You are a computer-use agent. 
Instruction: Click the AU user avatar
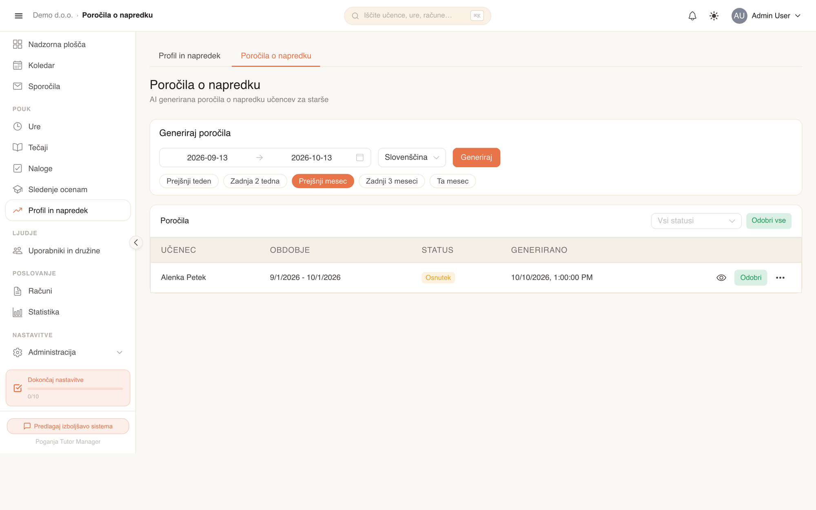pos(739,16)
